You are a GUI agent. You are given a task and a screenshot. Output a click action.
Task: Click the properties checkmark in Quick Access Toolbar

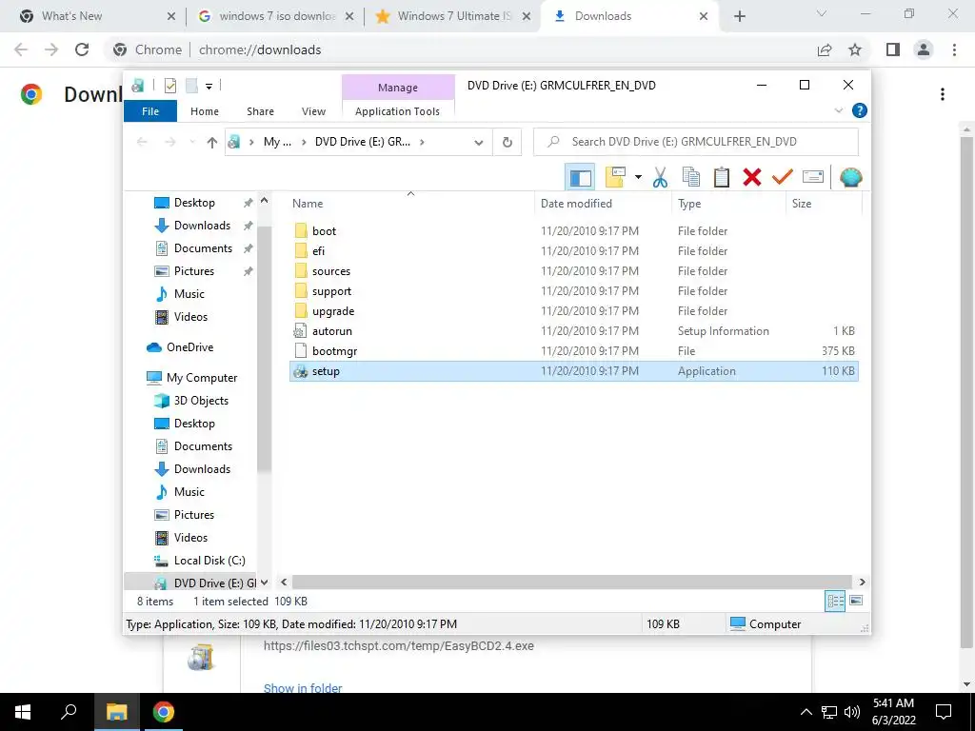coord(170,86)
